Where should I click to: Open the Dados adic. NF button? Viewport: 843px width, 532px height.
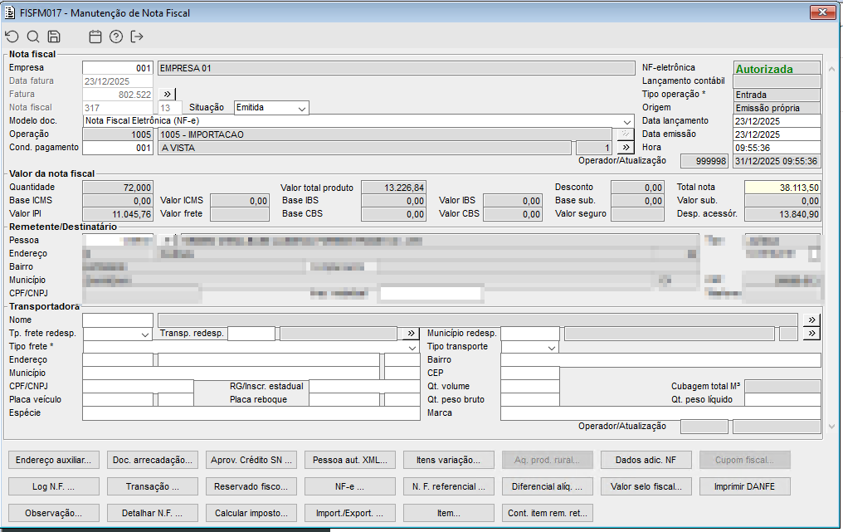(646, 460)
